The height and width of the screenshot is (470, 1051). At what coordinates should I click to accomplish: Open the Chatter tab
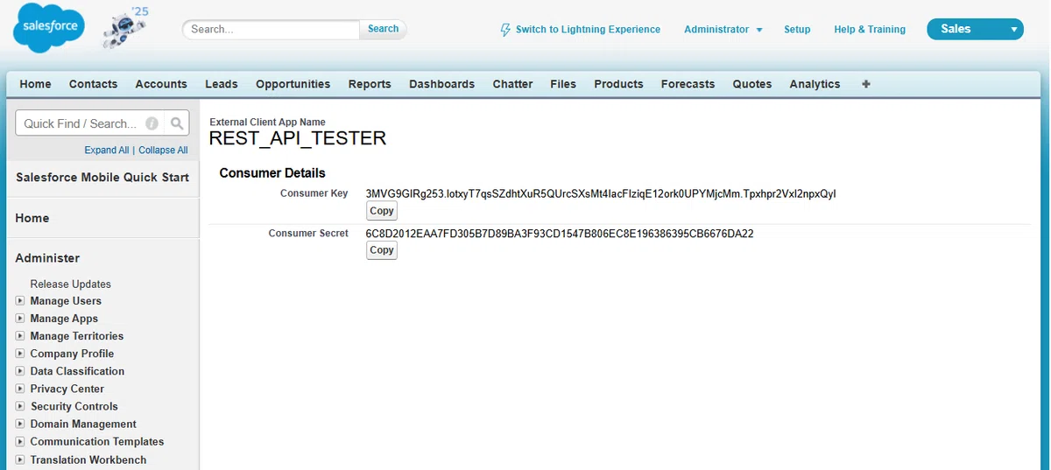pos(513,84)
